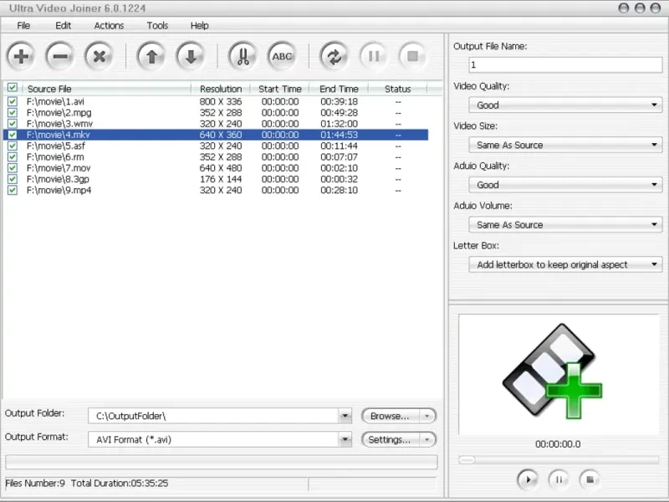Screen dimensions: 669x502
Task: Click the toolbar stop icon
Action: click(x=412, y=56)
